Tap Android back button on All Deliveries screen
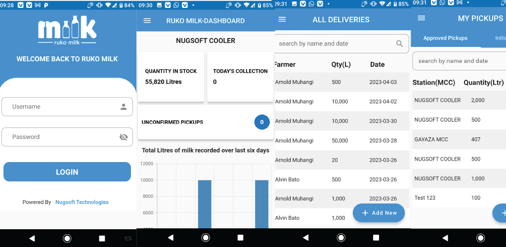Image resolution: width=506 pixels, height=247 pixels. (306, 238)
